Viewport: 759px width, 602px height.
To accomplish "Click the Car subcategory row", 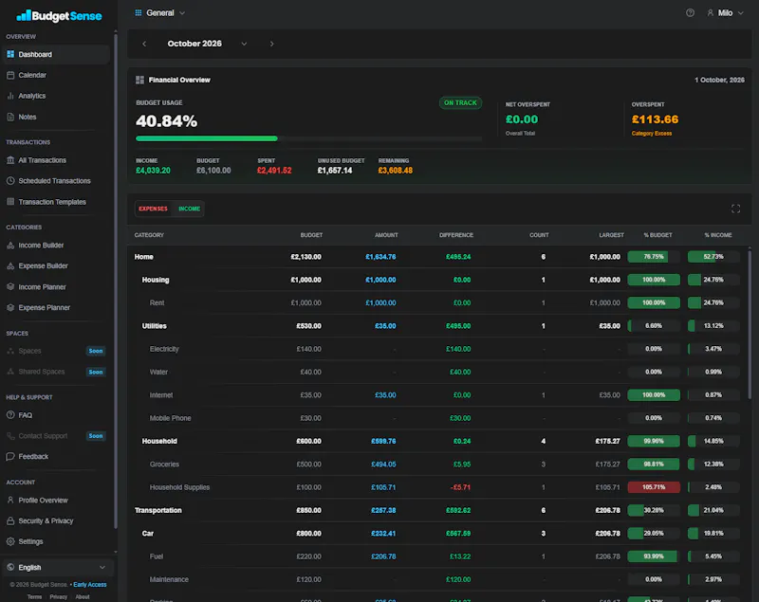I will pos(438,534).
